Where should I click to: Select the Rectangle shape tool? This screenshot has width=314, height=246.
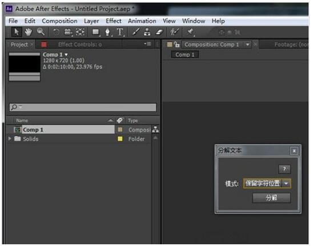pyautogui.click(x=96, y=32)
